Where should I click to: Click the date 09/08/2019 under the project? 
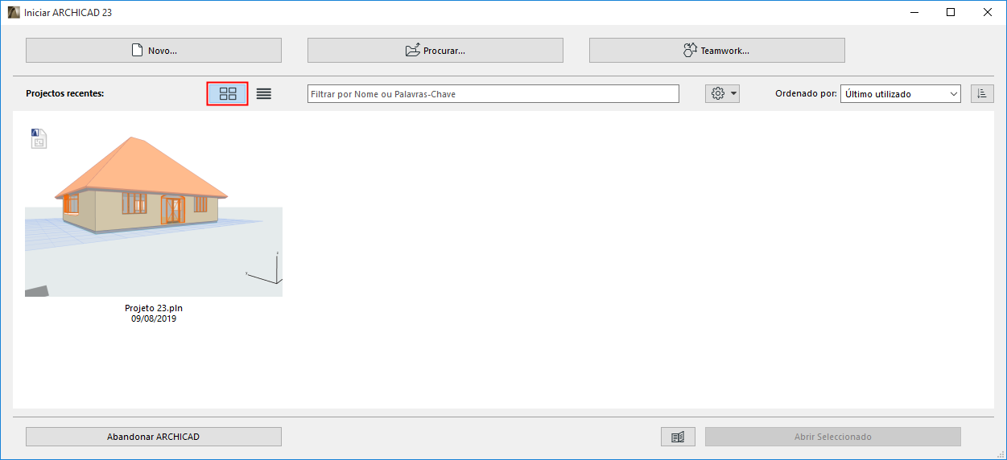pyautogui.click(x=154, y=318)
